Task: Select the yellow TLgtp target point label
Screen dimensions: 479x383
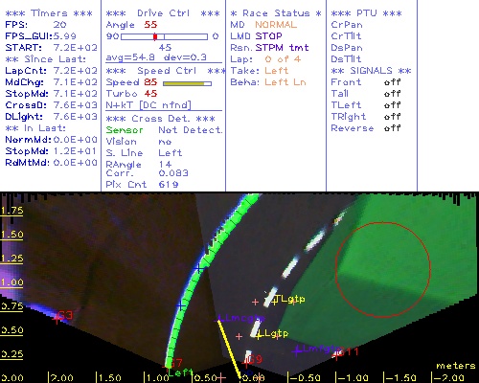Action: point(289,299)
